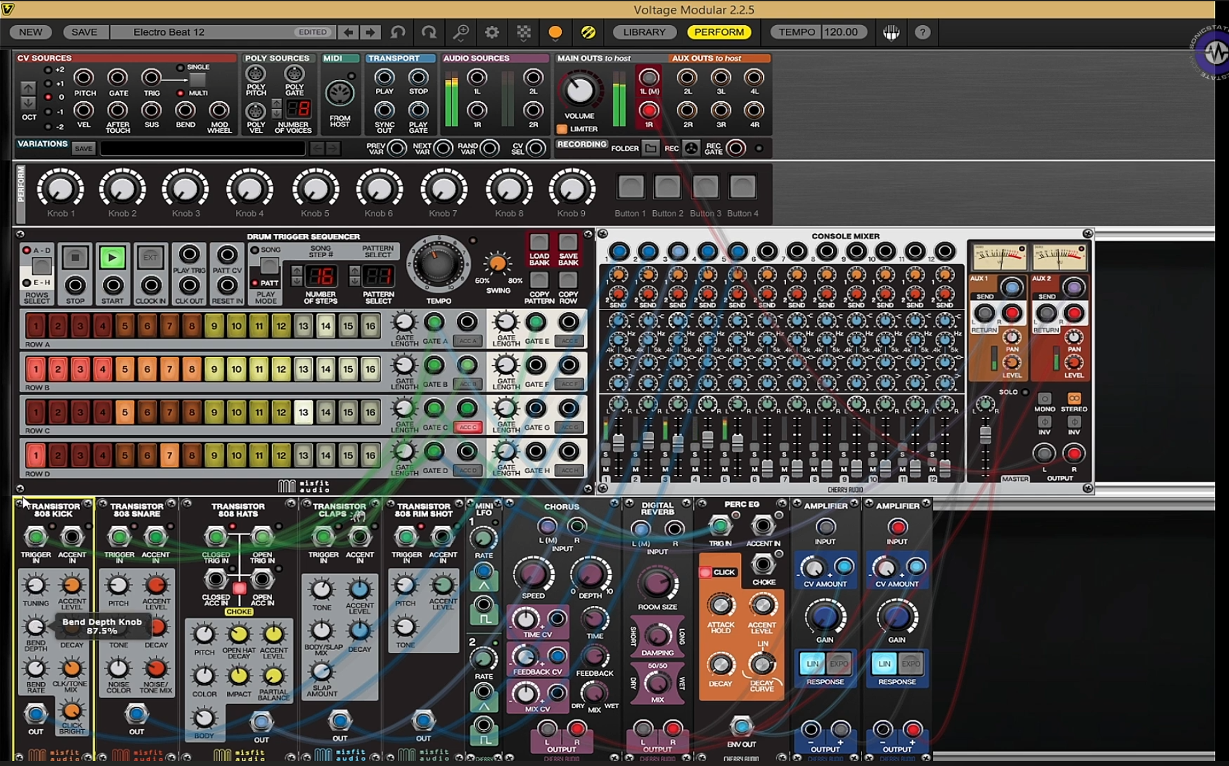
Task: Click the channel 1 fader on mixer
Action: [x=618, y=442]
